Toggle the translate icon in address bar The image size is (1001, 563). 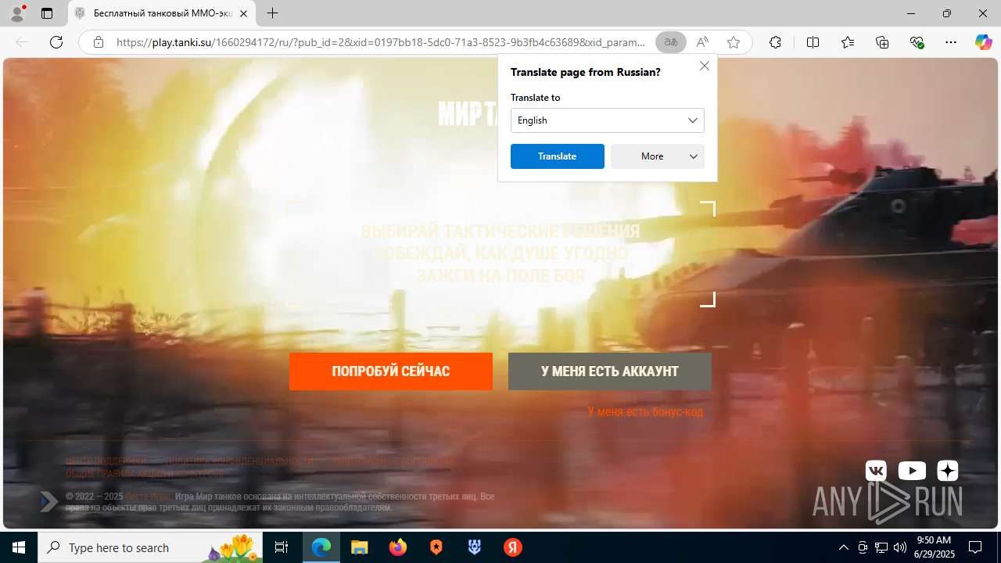pos(671,42)
